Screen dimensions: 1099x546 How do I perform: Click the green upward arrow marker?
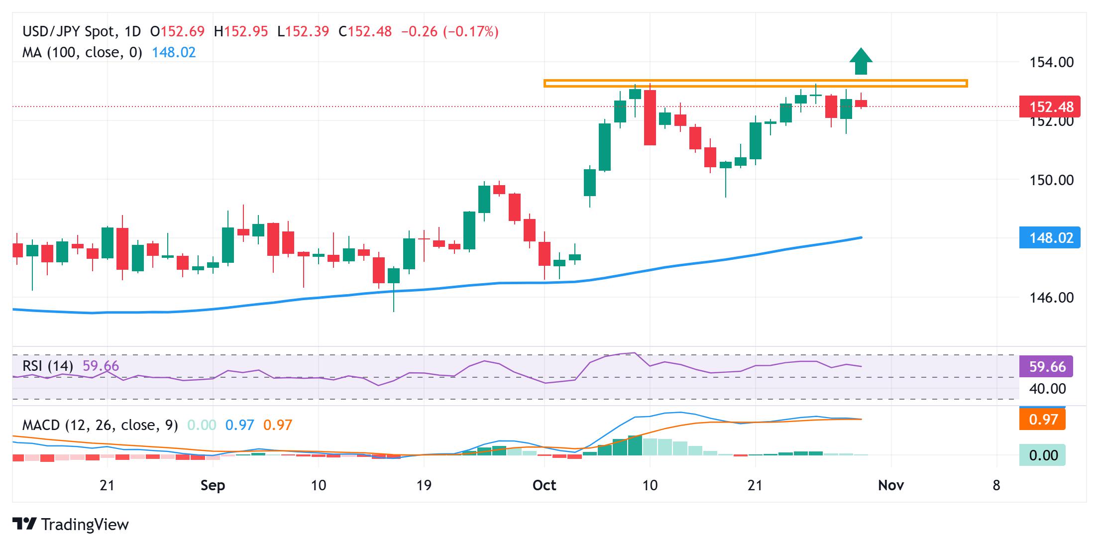[x=861, y=62]
